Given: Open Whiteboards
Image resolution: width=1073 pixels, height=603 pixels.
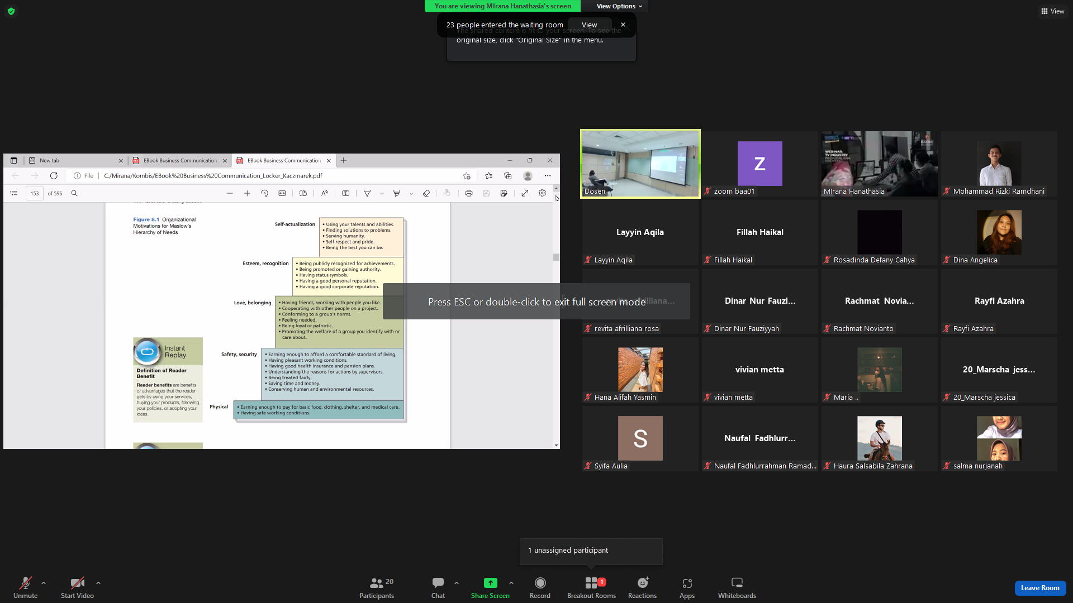Looking at the screenshot, I should [737, 588].
